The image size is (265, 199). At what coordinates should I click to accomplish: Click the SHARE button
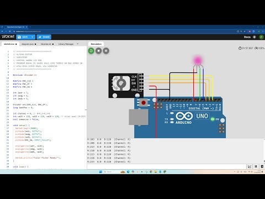click(44, 37)
